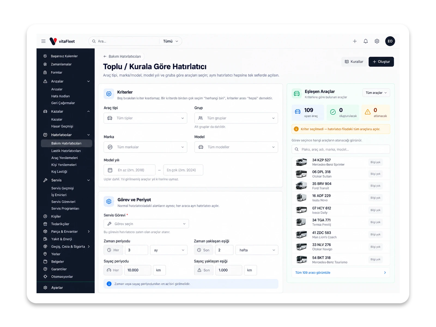Open the Tümü search scope dropdown

[171, 41]
